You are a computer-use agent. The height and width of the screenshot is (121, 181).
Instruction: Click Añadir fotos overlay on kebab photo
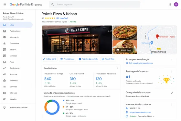(x=124, y=50)
